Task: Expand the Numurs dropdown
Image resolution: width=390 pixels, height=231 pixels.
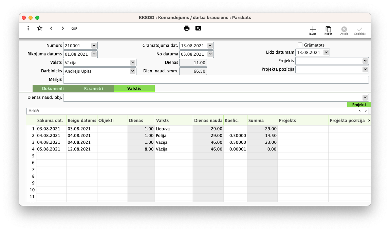Action: 94,46
